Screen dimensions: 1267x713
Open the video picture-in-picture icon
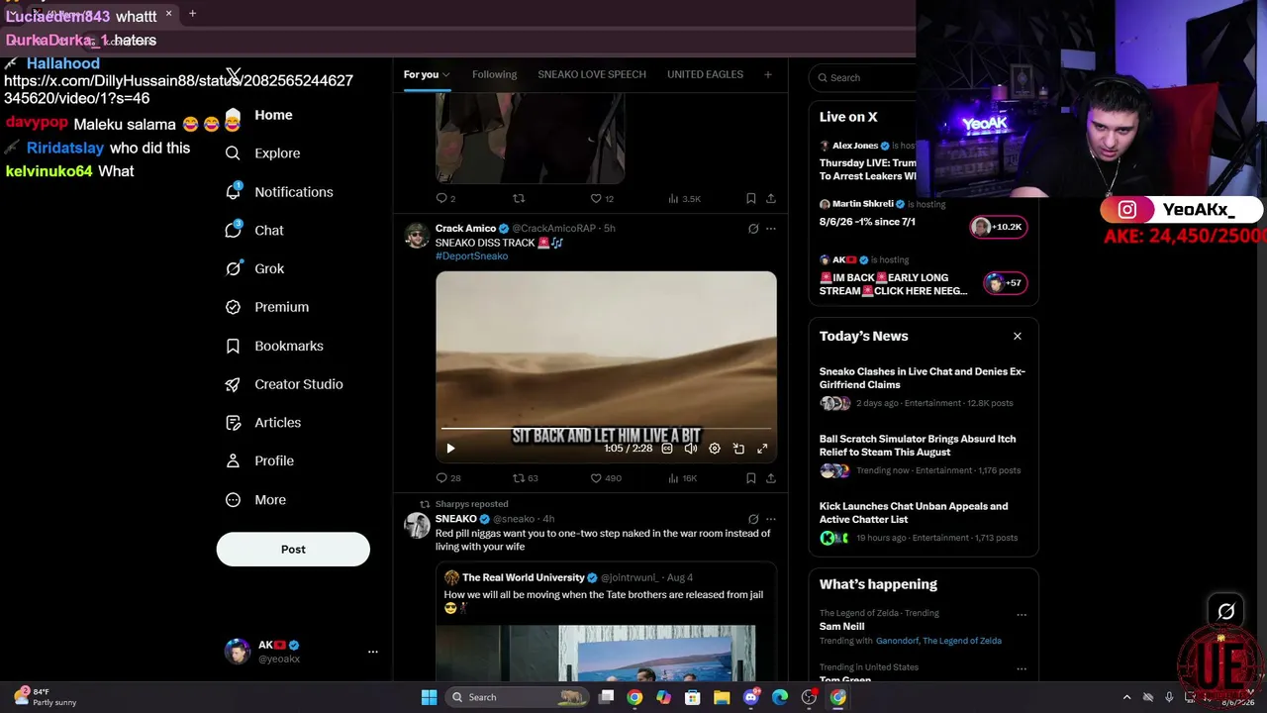[738, 449]
